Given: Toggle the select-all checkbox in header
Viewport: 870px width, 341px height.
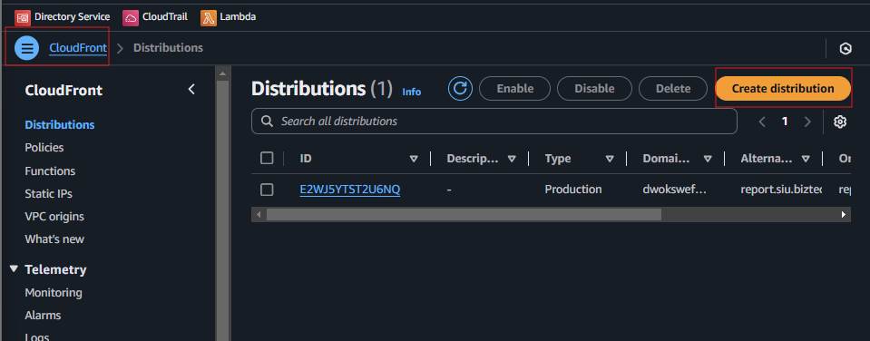Looking at the screenshot, I should click(267, 159).
